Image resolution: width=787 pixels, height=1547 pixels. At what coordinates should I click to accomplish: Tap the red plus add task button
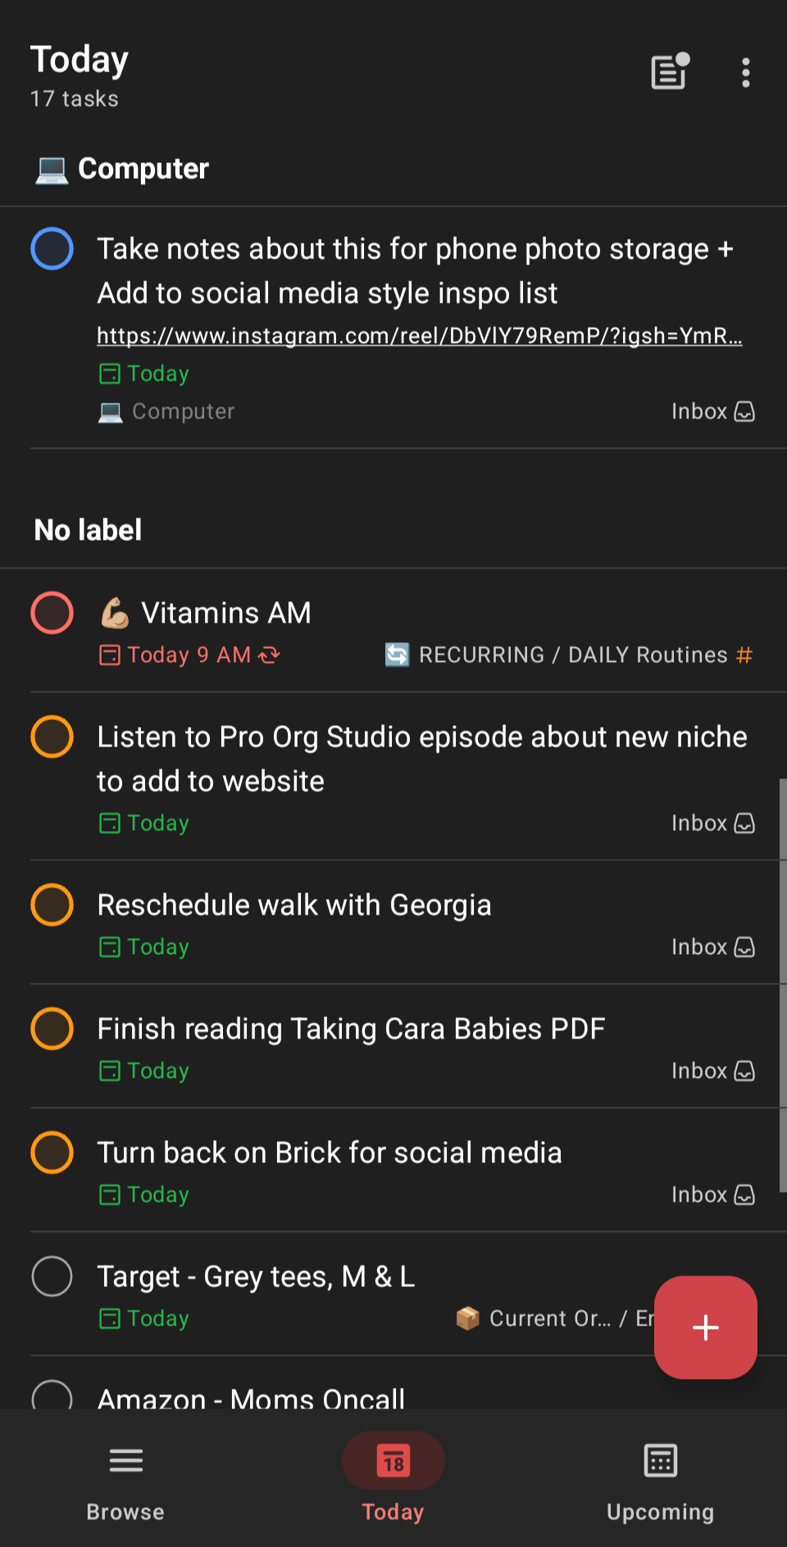point(705,1327)
